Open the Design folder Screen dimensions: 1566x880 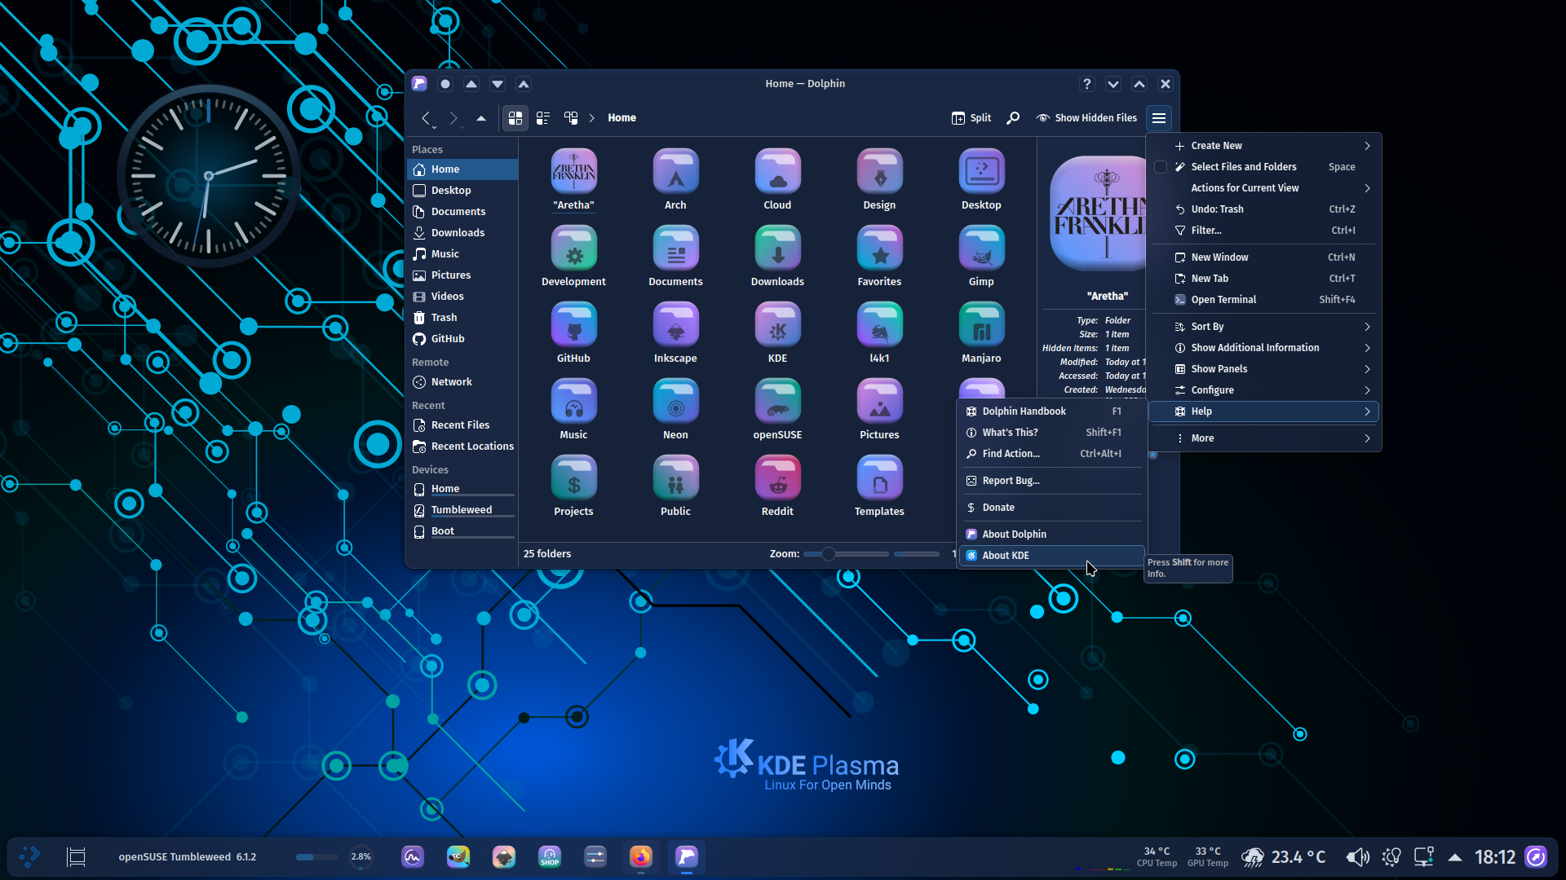click(879, 179)
